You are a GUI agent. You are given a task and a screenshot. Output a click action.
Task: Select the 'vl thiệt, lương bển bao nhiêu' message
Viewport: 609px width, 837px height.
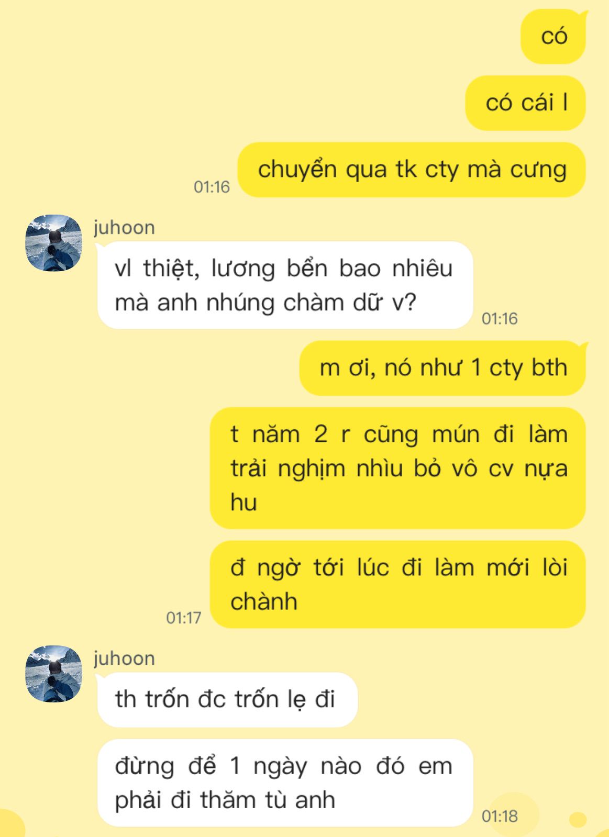pos(285,285)
